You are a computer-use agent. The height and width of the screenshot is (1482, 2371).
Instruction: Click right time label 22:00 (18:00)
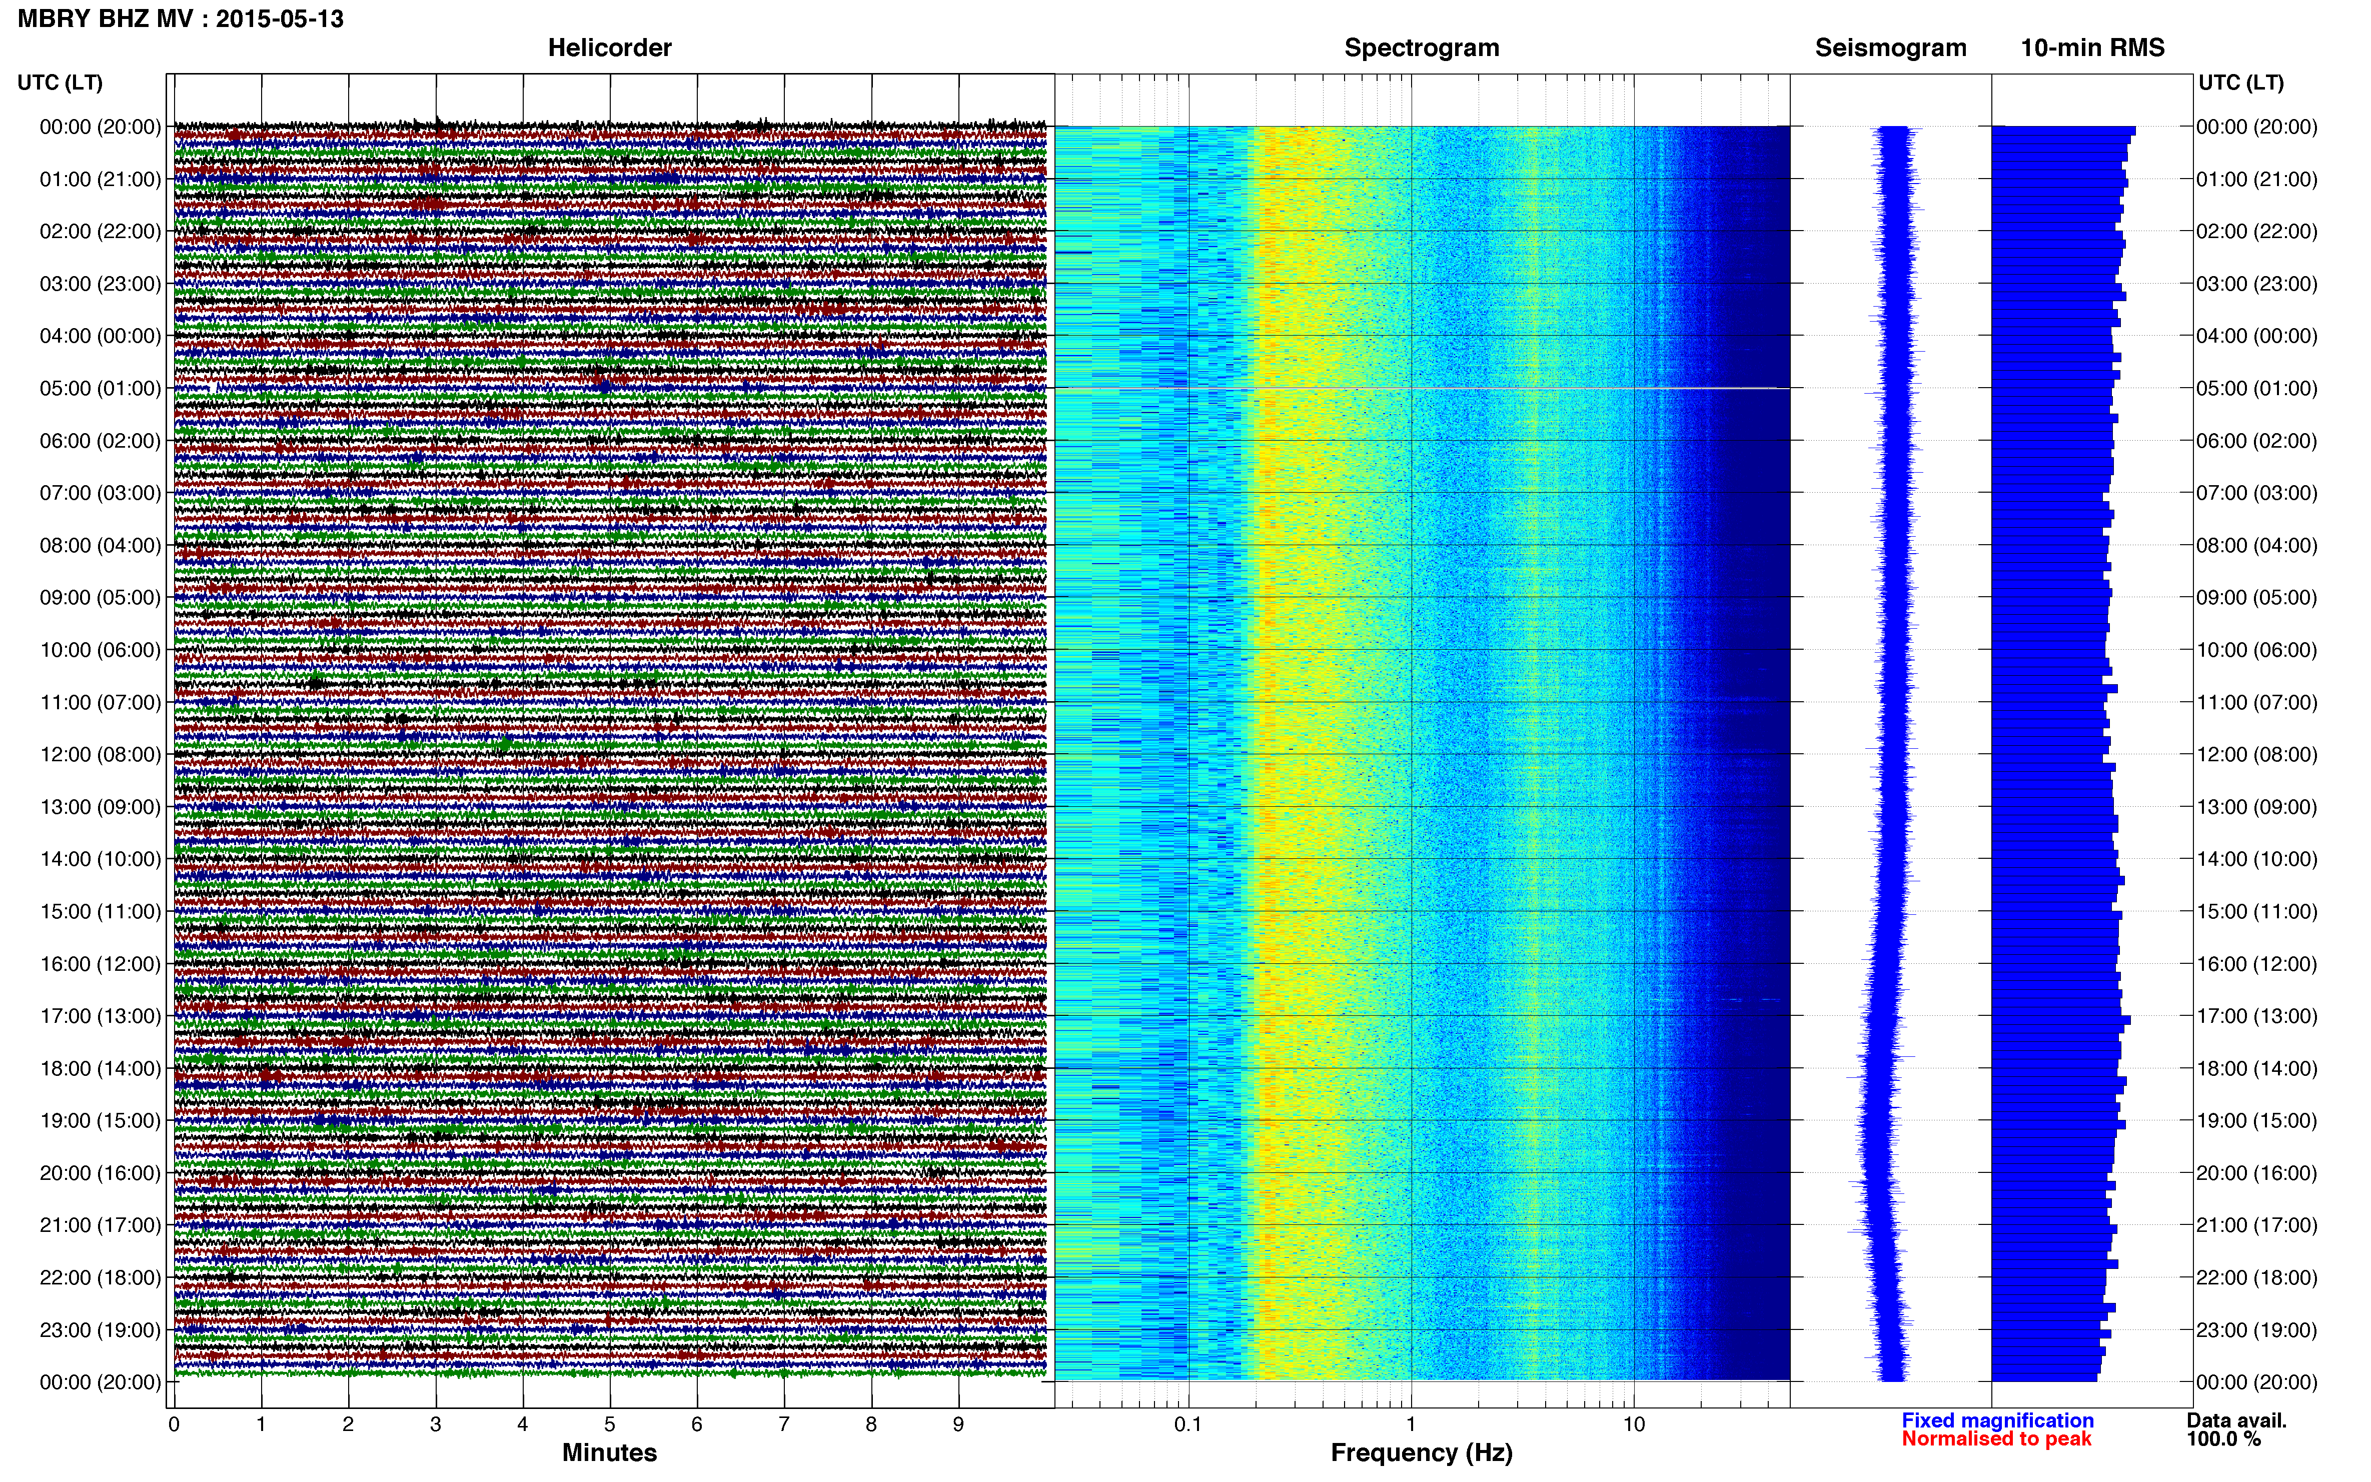pos(2257,1277)
